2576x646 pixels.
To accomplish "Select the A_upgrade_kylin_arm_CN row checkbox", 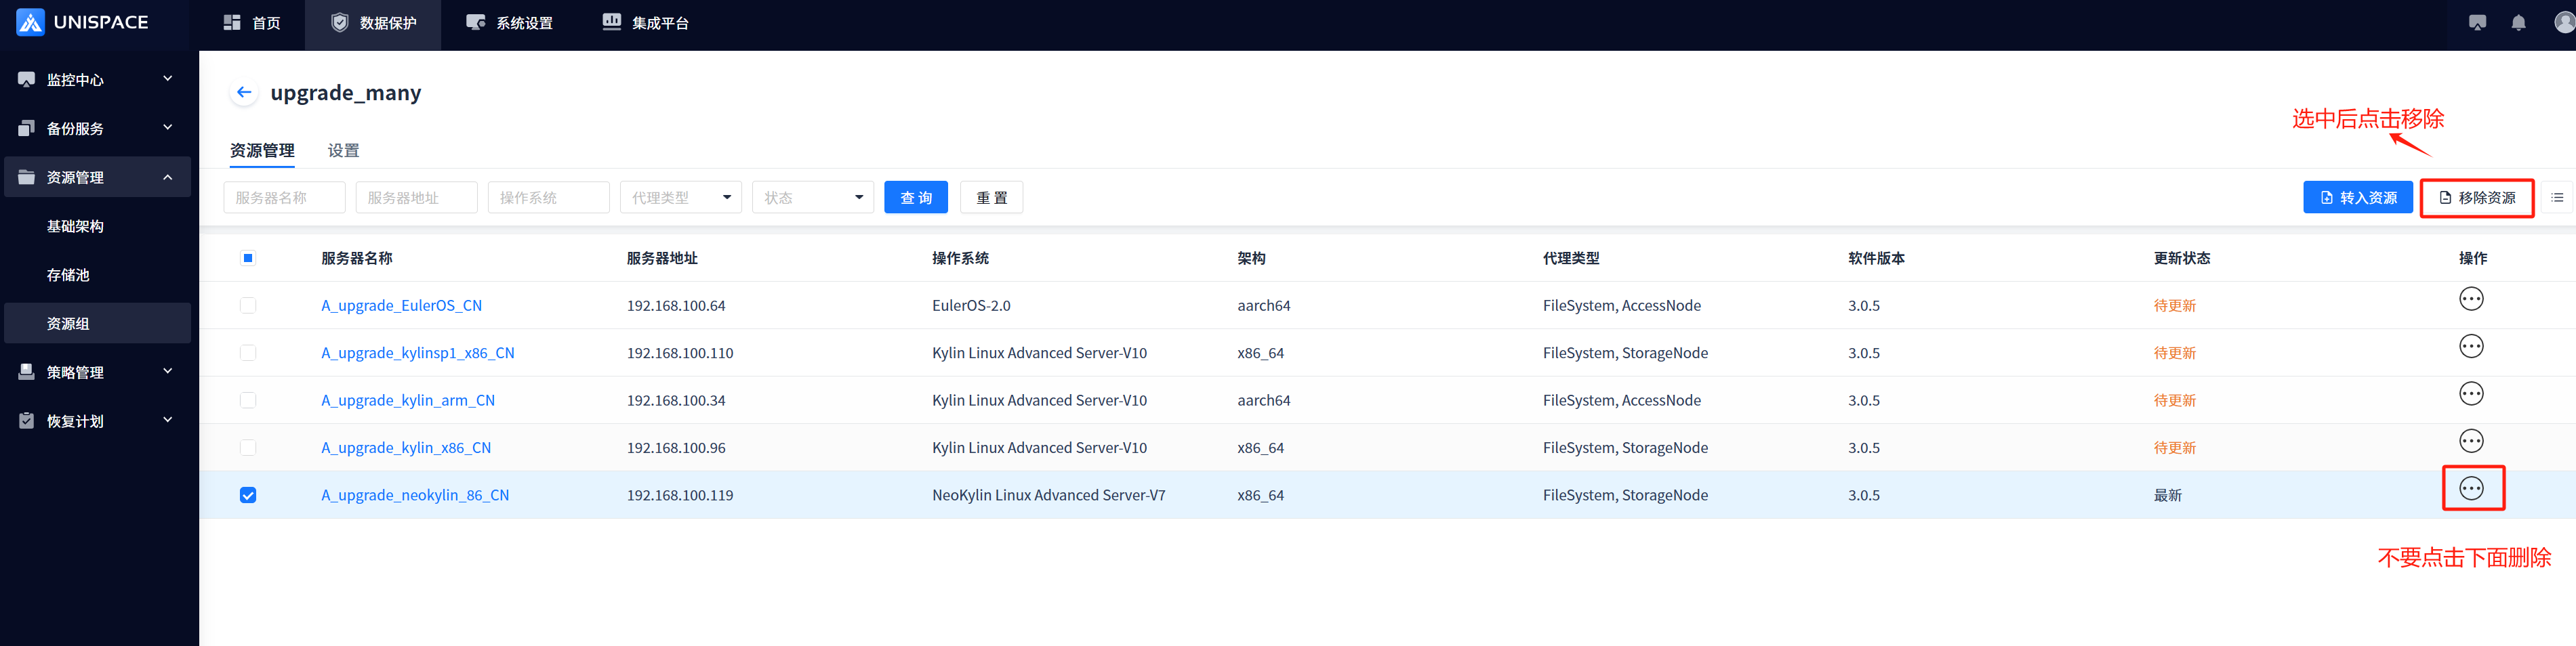I will pyautogui.click(x=248, y=400).
